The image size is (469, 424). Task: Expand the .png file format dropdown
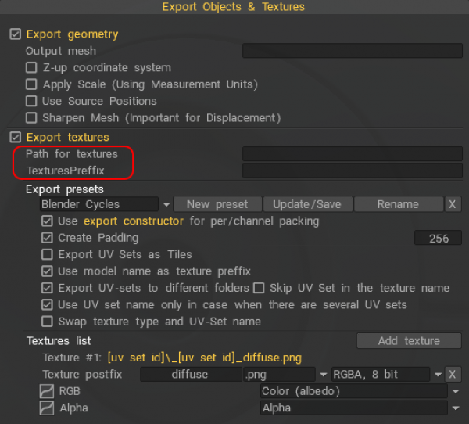point(324,375)
